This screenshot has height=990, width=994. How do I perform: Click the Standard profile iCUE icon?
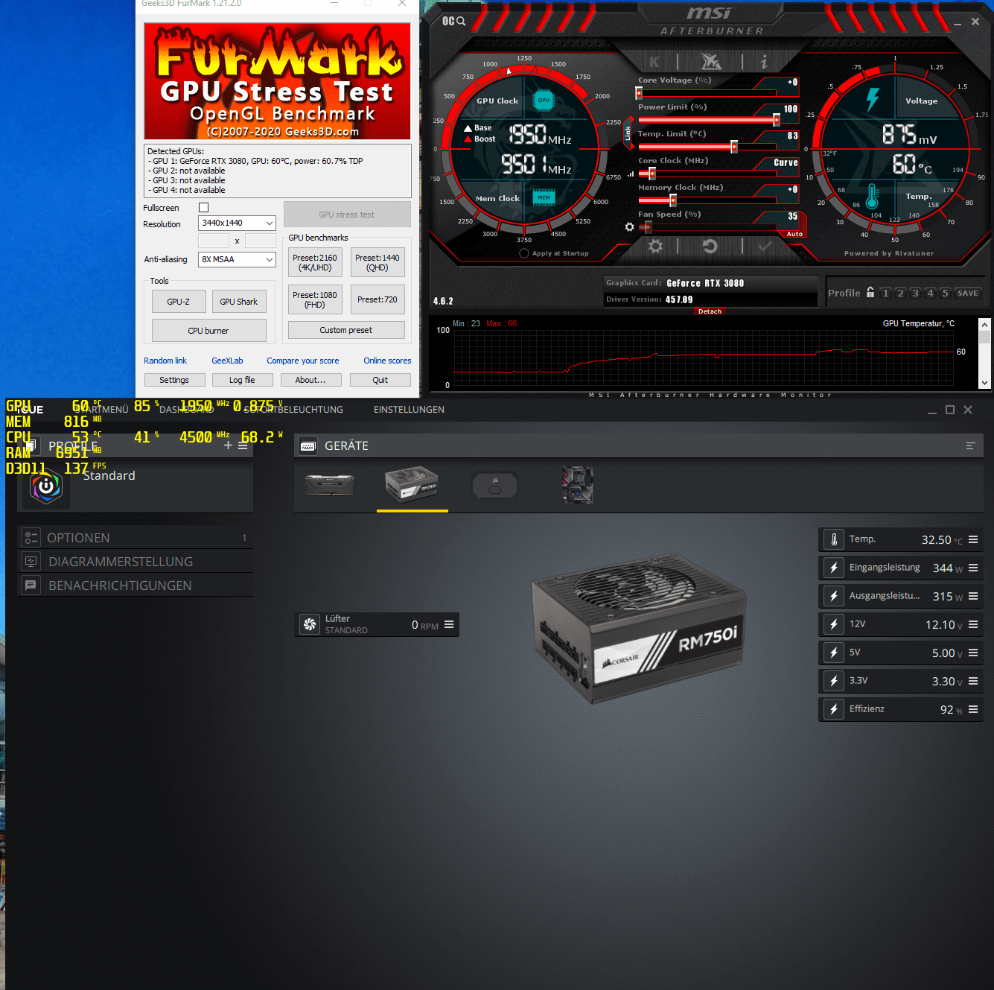click(x=46, y=486)
